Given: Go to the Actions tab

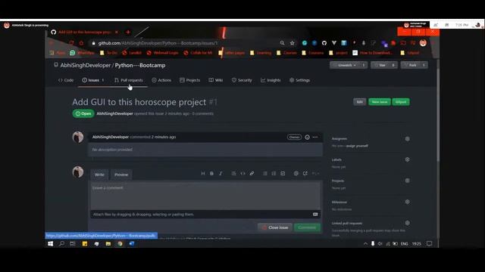Looking at the screenshot, I should click(x=161, y=80).
